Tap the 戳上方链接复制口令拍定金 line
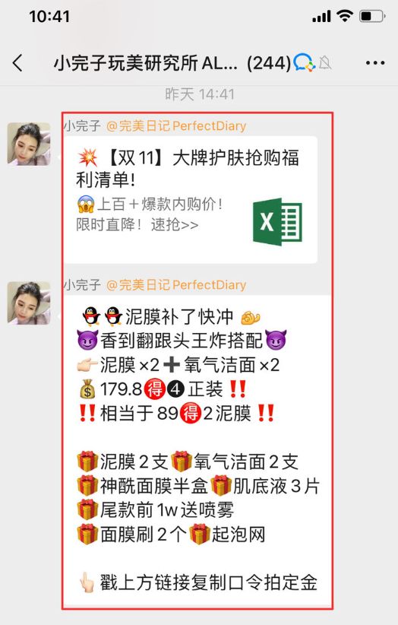This screenshot has height=625, width=398. [198, 582]
